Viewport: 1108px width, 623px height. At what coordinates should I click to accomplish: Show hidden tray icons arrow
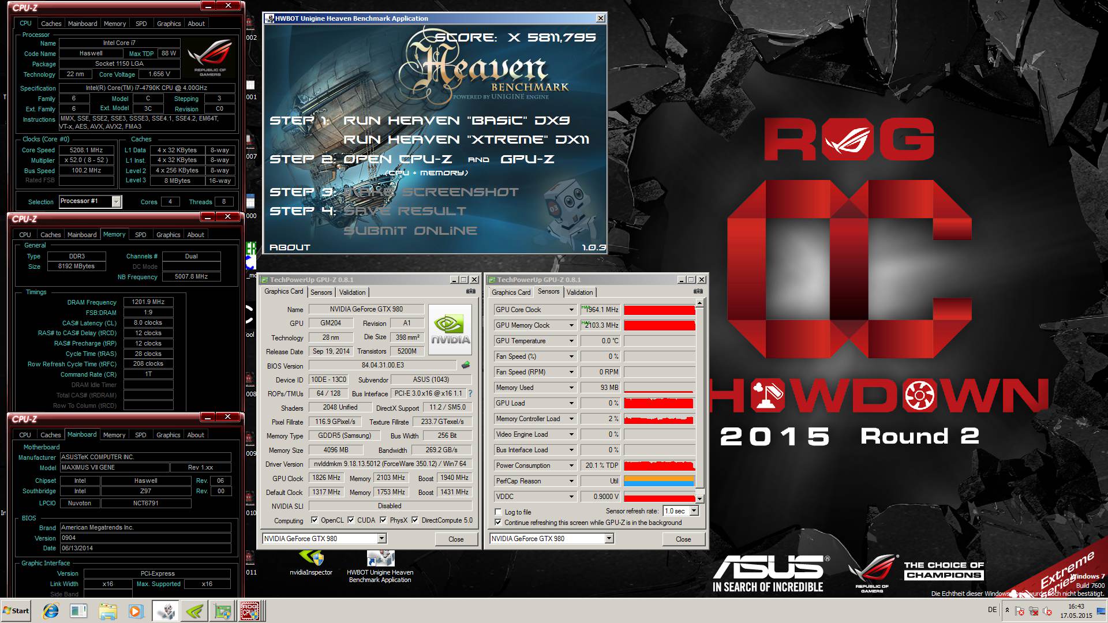pos(1007,610)
